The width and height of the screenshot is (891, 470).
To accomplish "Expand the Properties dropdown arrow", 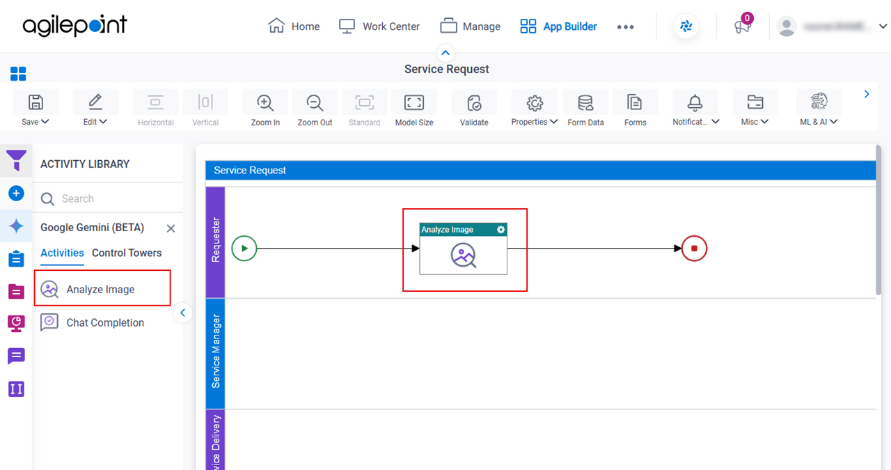I will pos(554,122).
